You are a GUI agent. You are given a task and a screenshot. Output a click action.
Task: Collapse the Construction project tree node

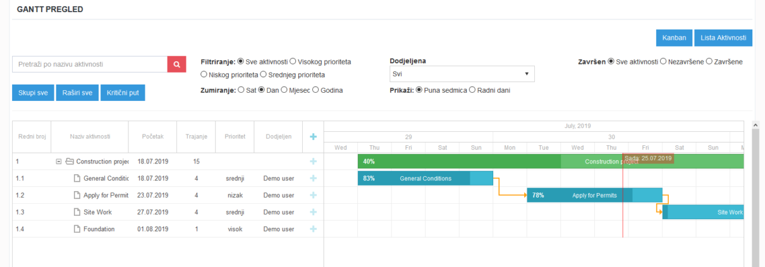click(x=59, y=162)
